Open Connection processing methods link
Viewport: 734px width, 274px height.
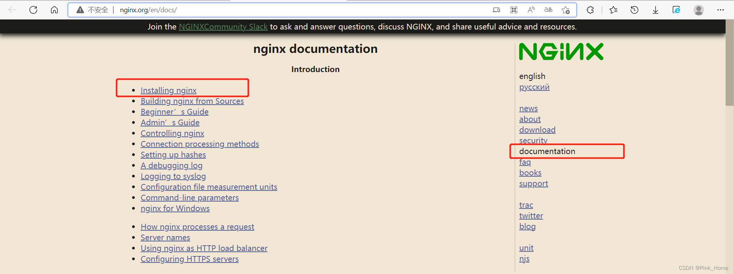tap(200, 144)
